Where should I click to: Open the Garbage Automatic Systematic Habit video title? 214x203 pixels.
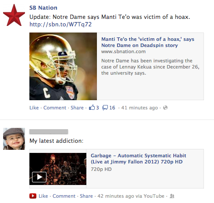(x=139, y=159)
